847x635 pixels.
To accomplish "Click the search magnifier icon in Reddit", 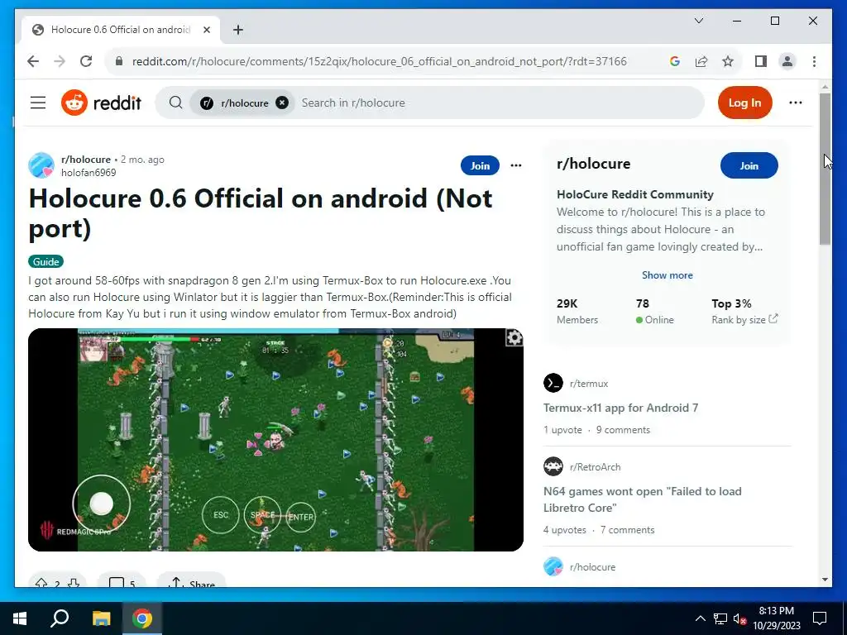I will coord(175,103).
